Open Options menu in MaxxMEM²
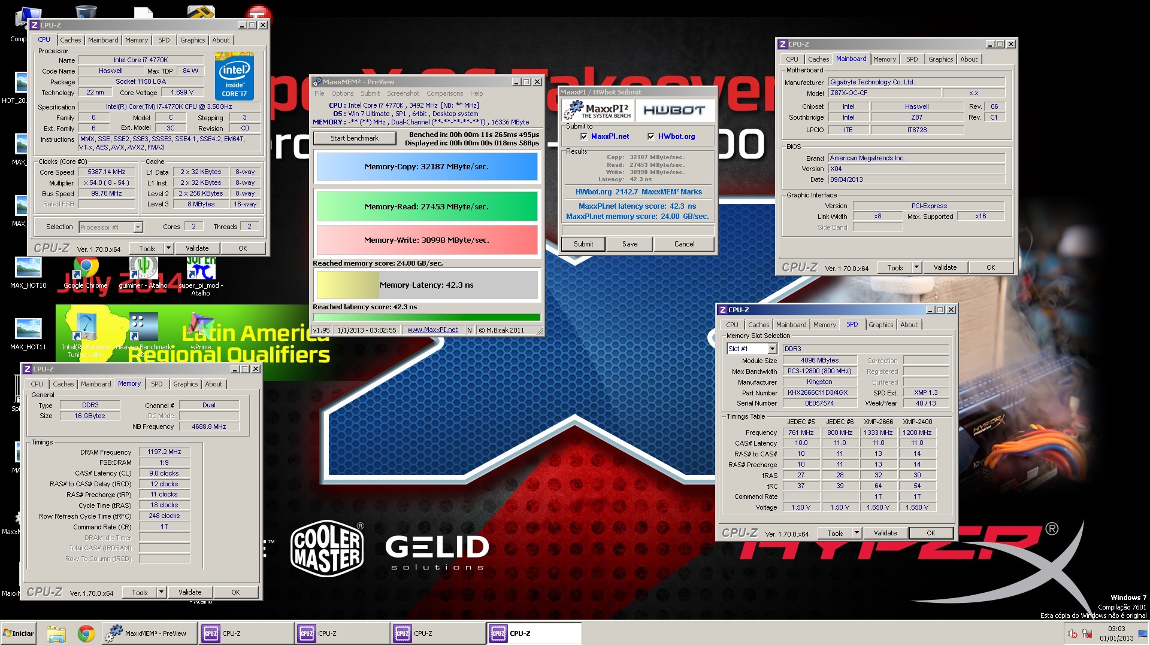 pyautogui.click(x=342, y=93)
